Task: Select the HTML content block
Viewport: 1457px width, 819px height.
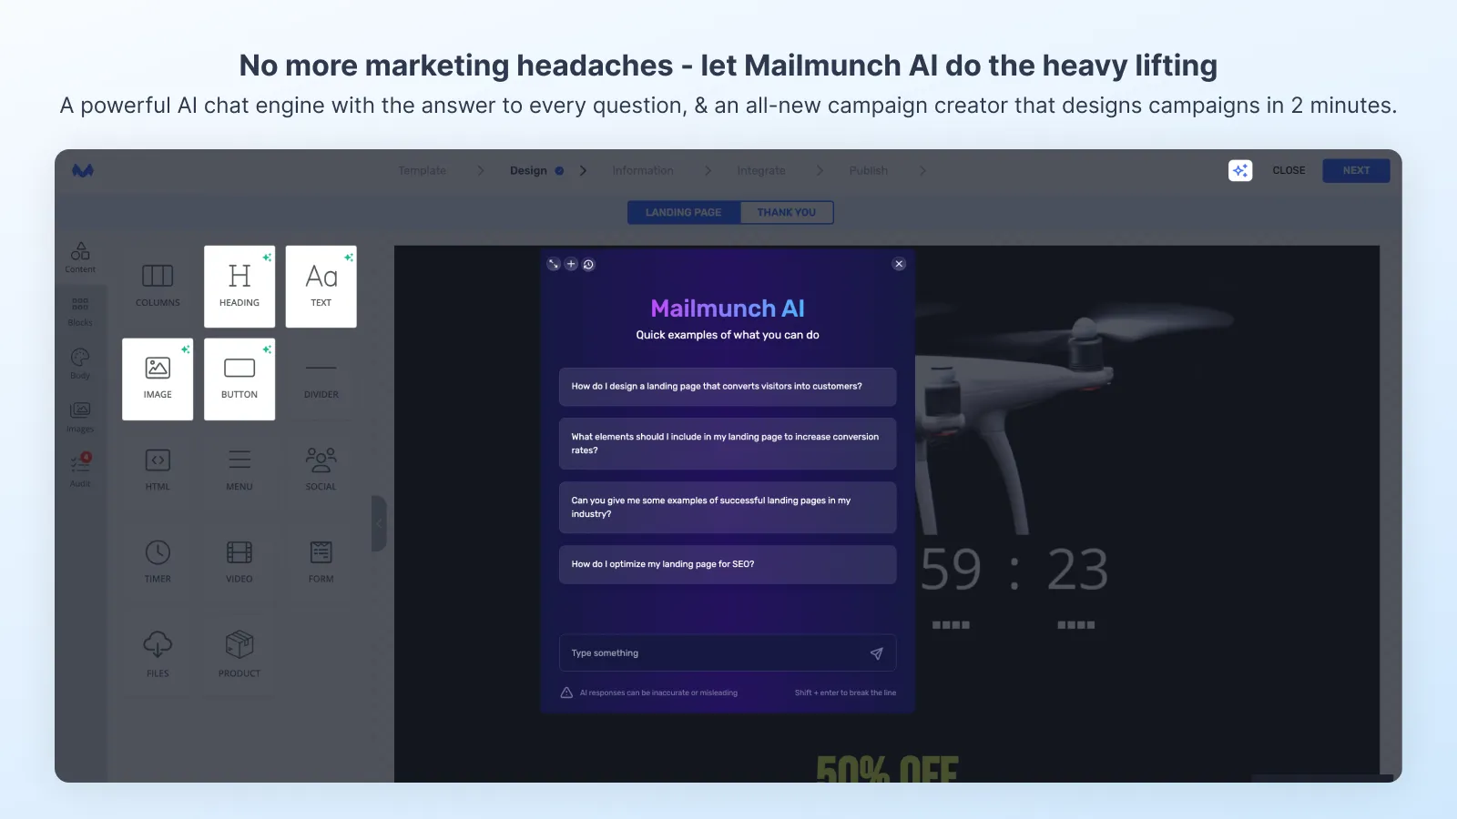Action: coord(158,471)
